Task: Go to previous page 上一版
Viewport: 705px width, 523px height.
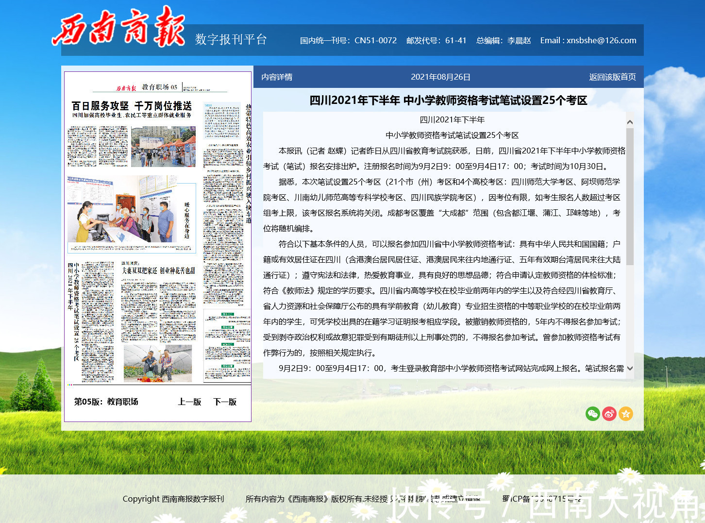Action: tap(189, 402)
